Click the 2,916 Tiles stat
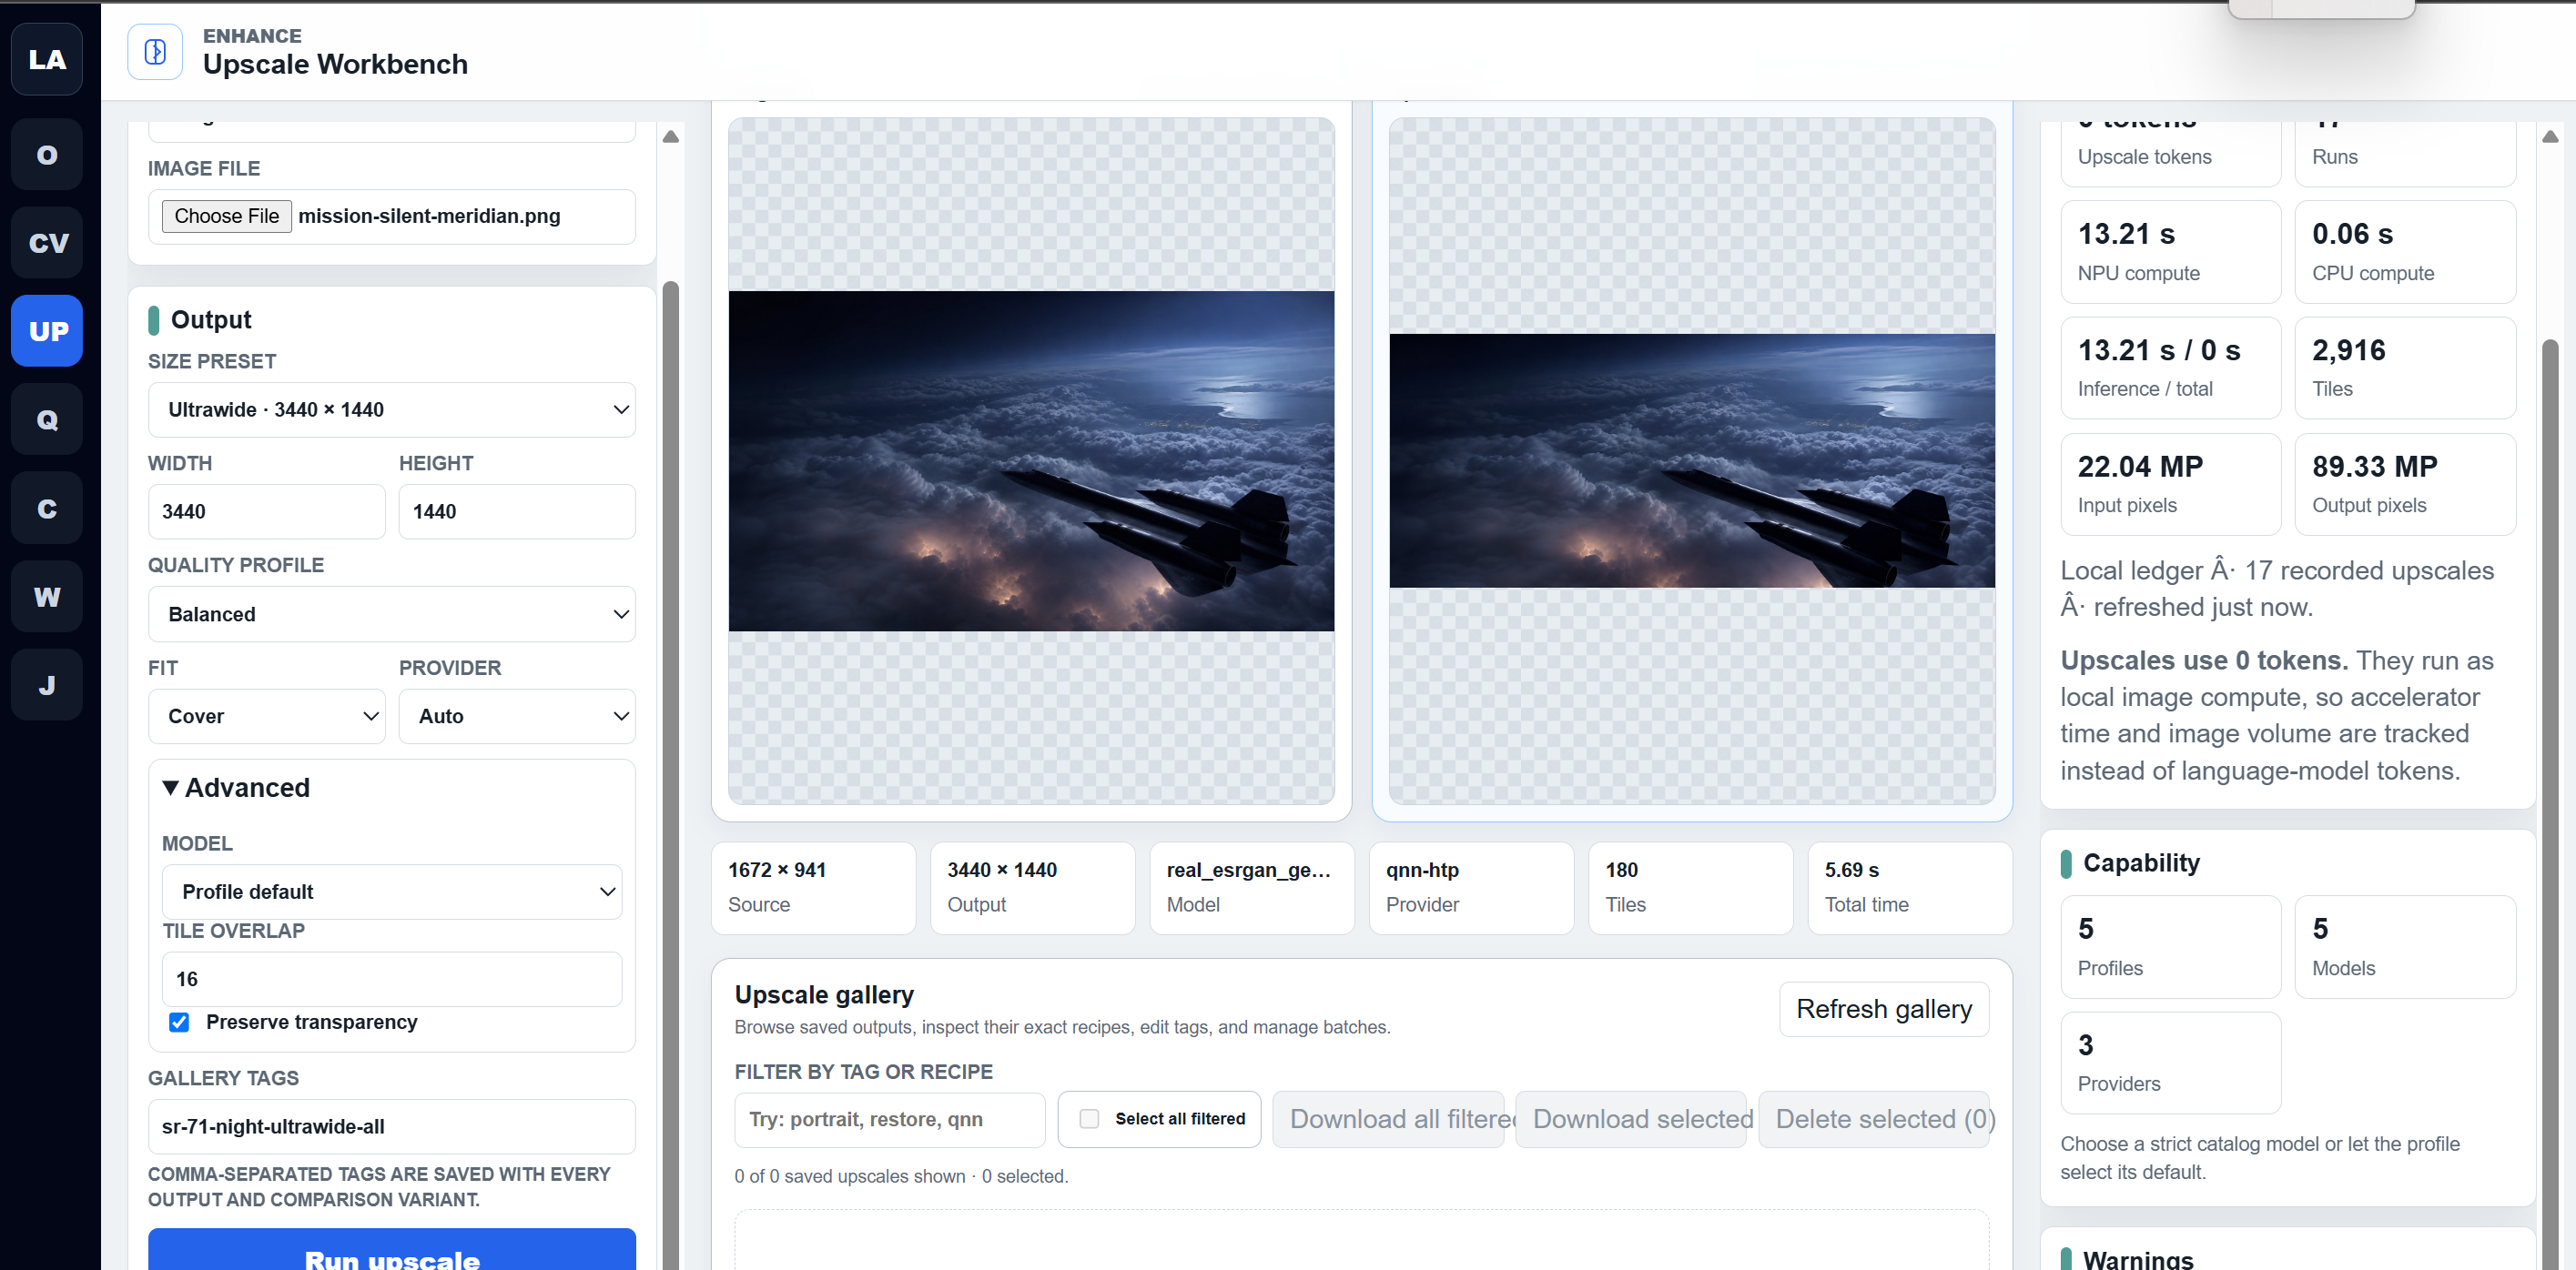 tap(2405, 368)
